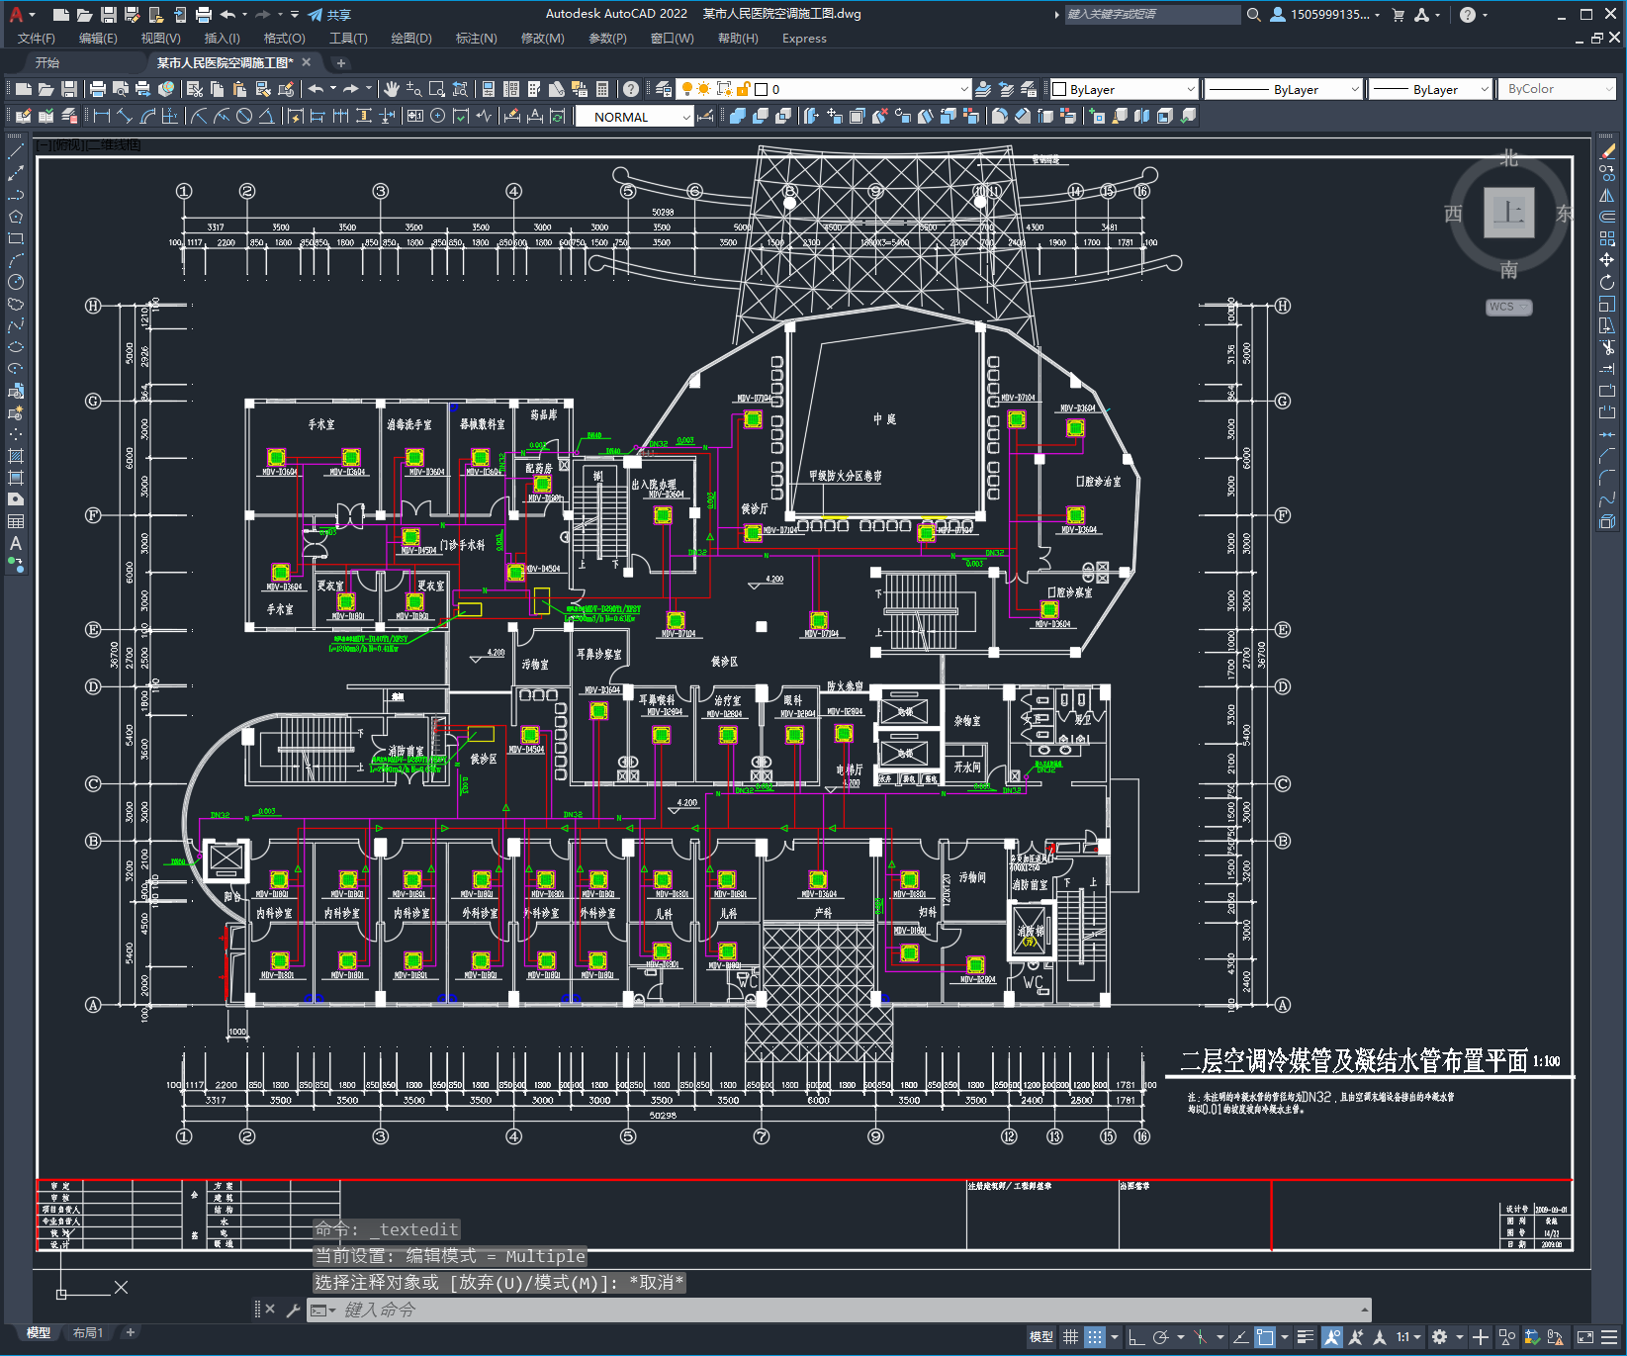Toggle drawing grid display in status bar
Viewport: 1627px width, 1356px height.
point(1070,1337)
